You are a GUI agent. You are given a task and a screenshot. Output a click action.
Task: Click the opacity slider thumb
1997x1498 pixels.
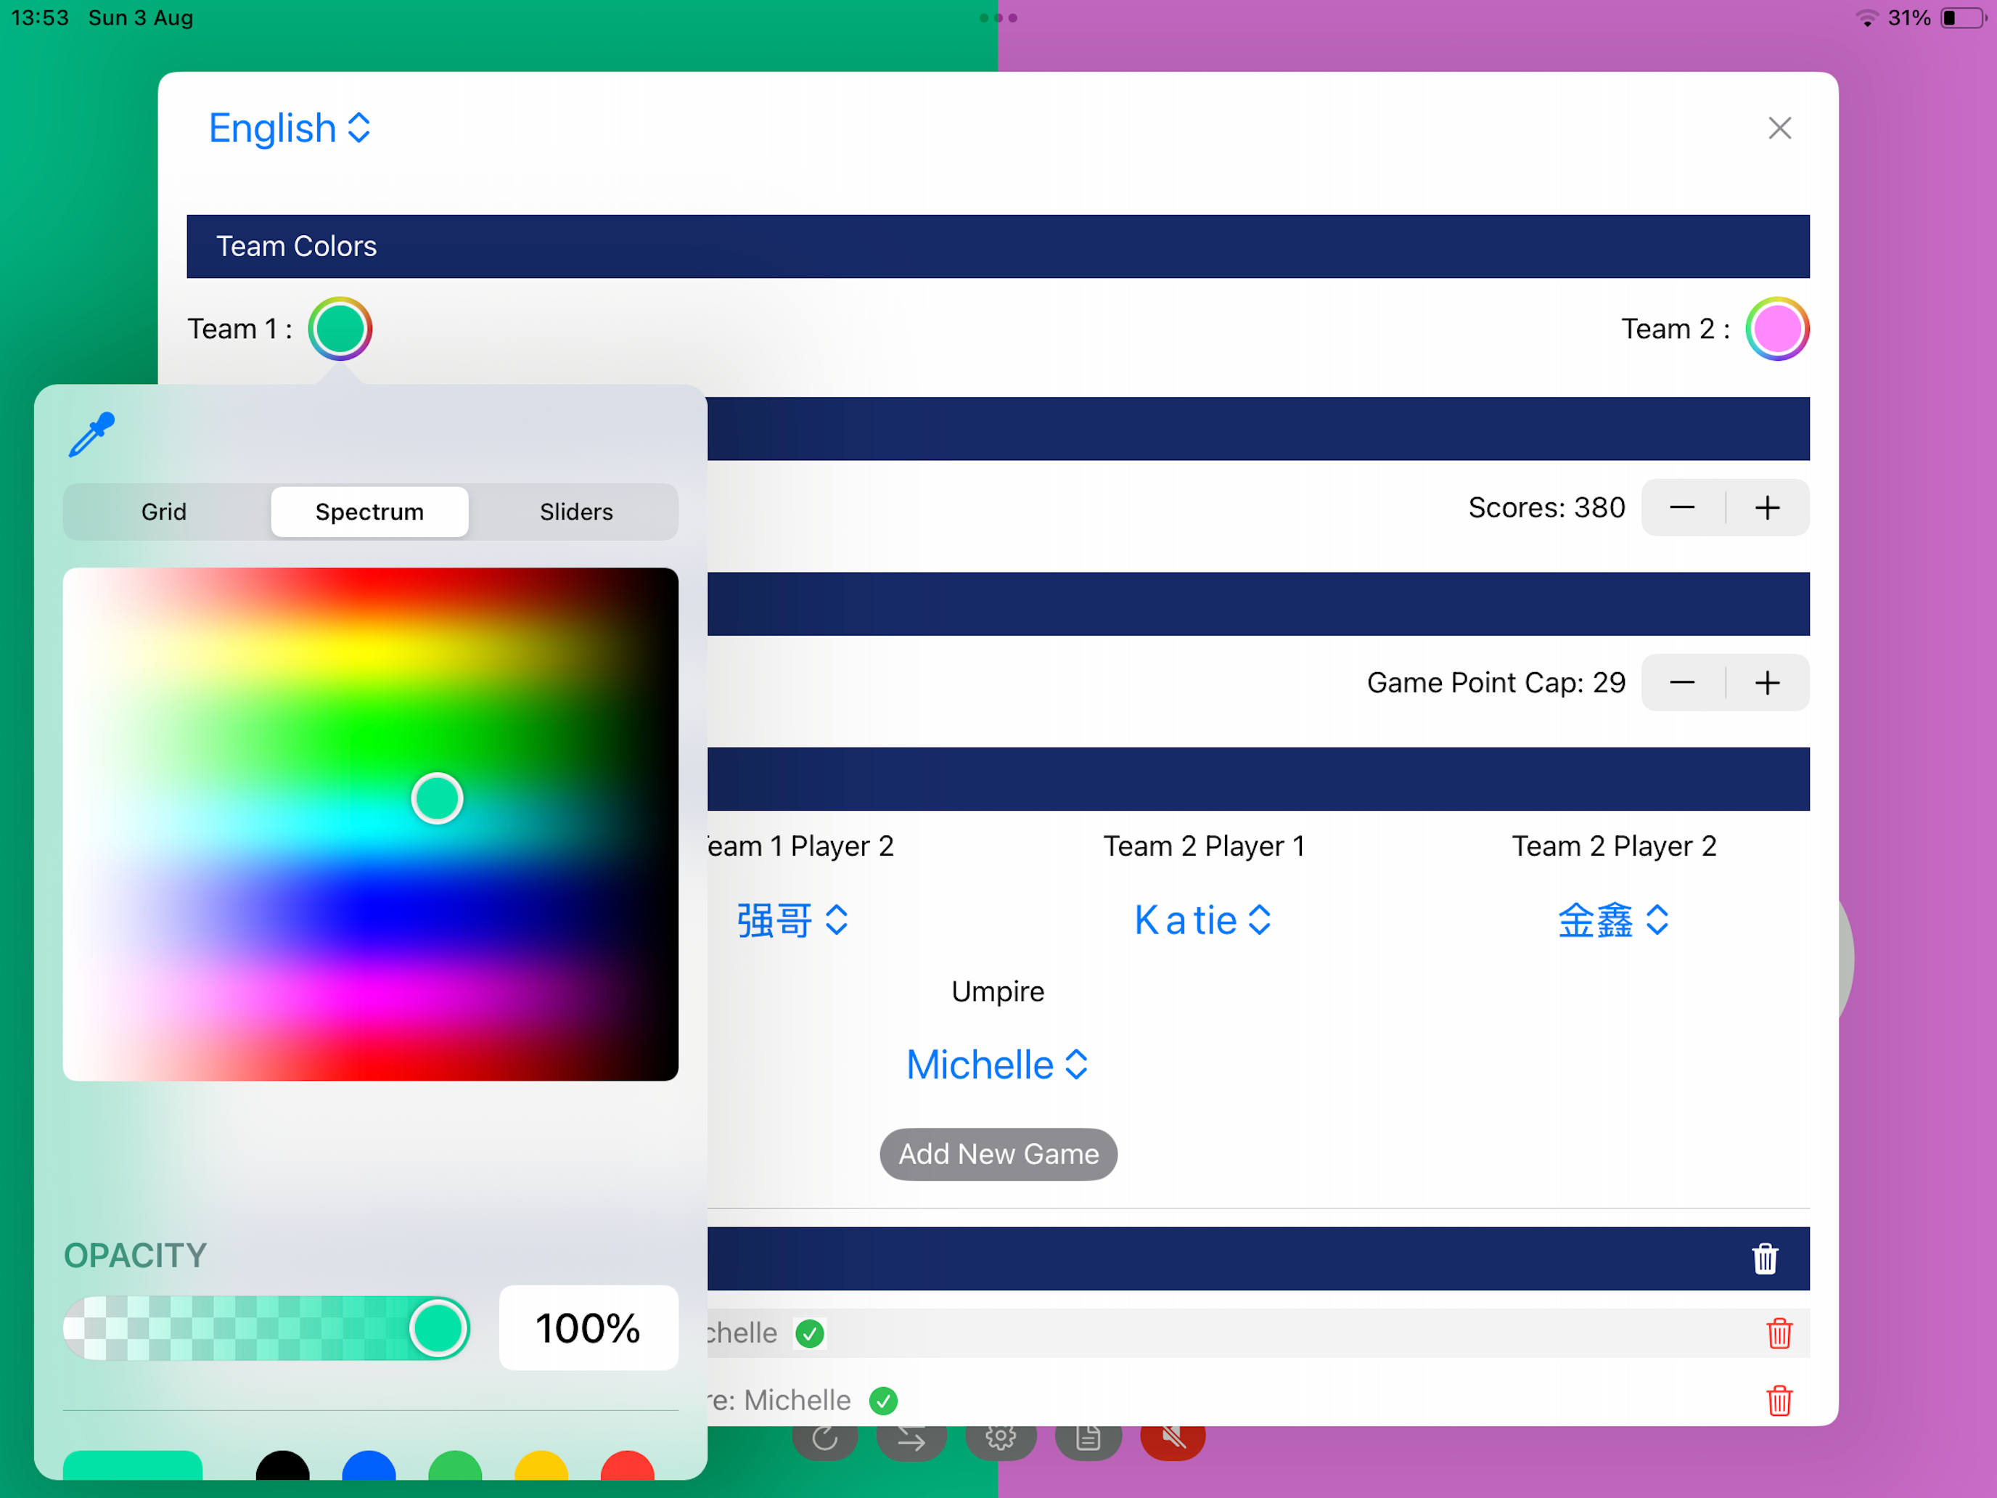click(439, 1328)
